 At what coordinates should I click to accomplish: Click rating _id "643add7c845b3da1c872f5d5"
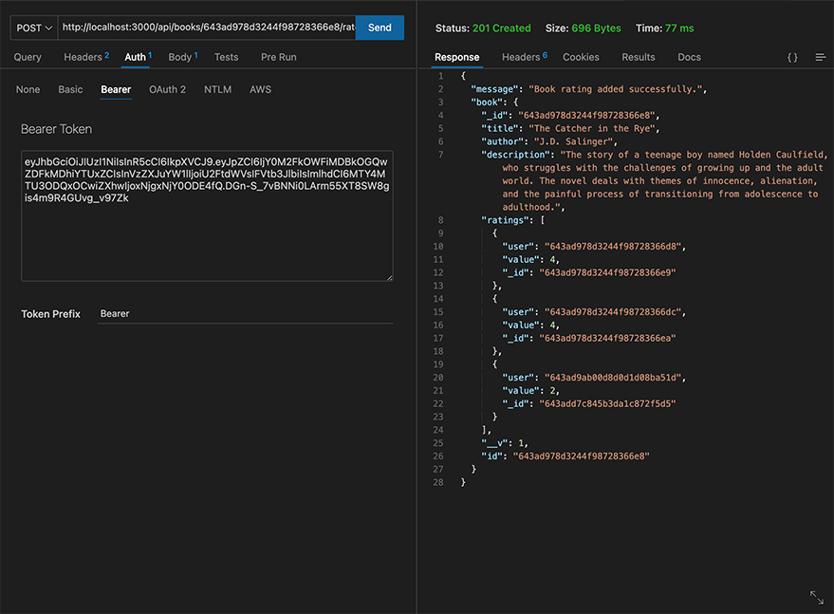point(607,403)
